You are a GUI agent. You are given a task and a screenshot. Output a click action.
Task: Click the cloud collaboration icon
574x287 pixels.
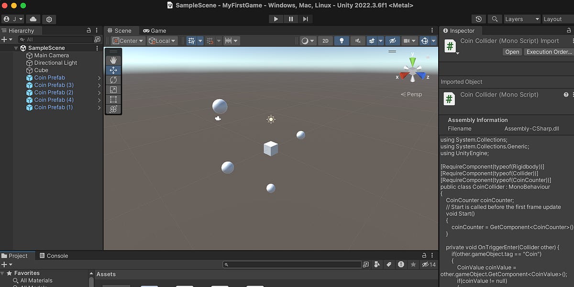pyautogui.click(x=32, y=19)
